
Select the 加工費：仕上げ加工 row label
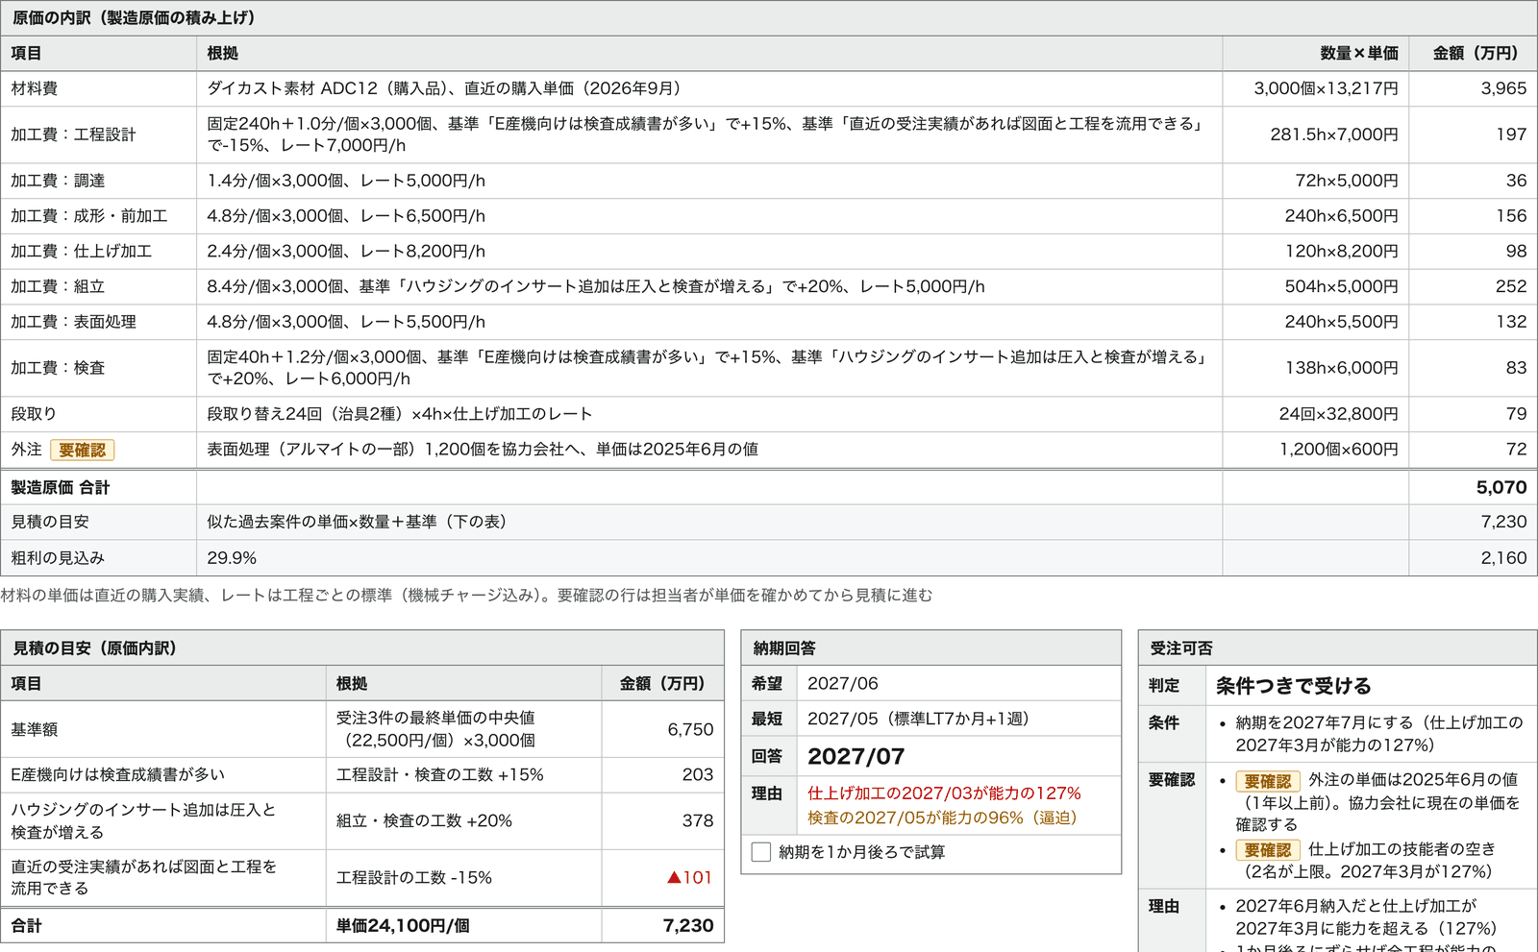tap(81, 252)
